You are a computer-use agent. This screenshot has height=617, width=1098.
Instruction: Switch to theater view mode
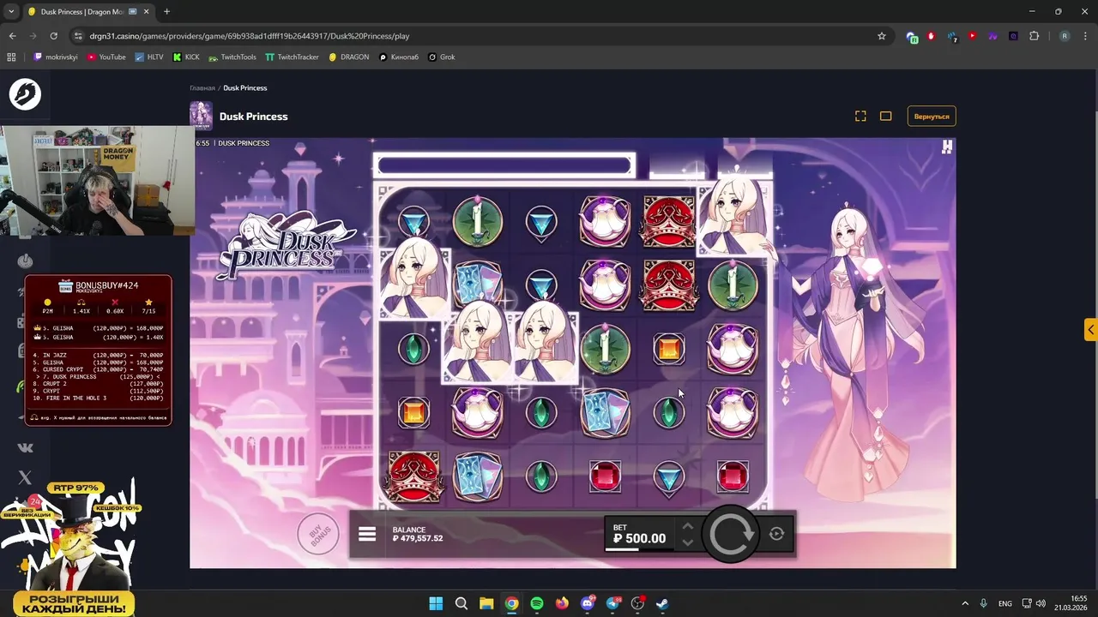(886, 117)
